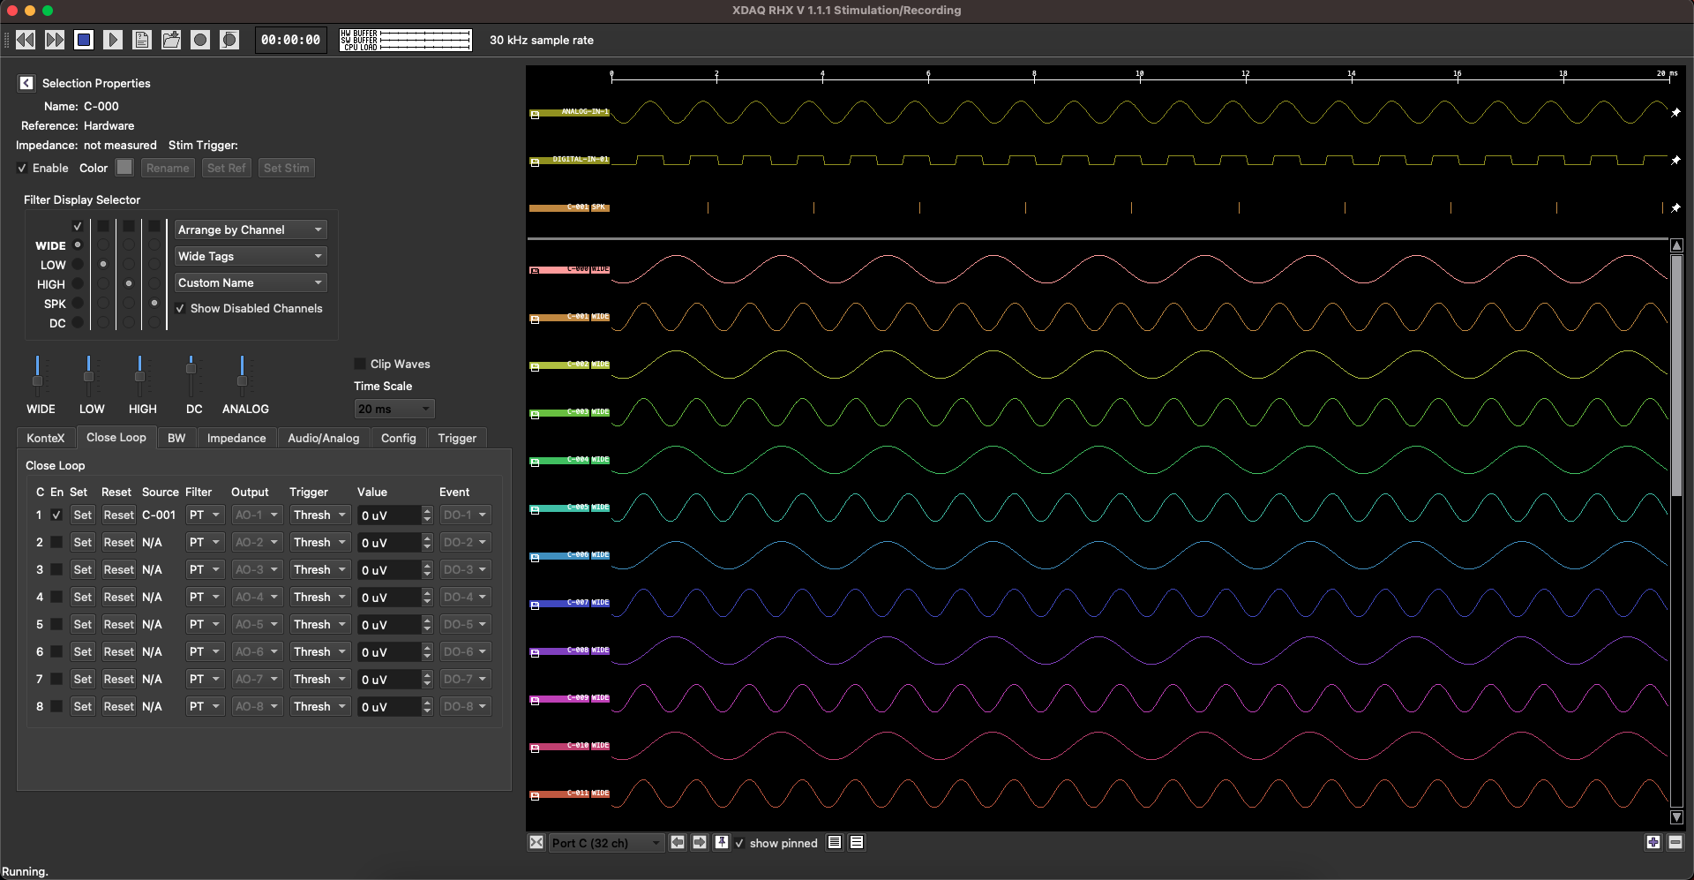The width and height of the screenshot is (1694, 880).
Task: Click the Record (circle) toolbar icon
Action: tap(200, 40)
